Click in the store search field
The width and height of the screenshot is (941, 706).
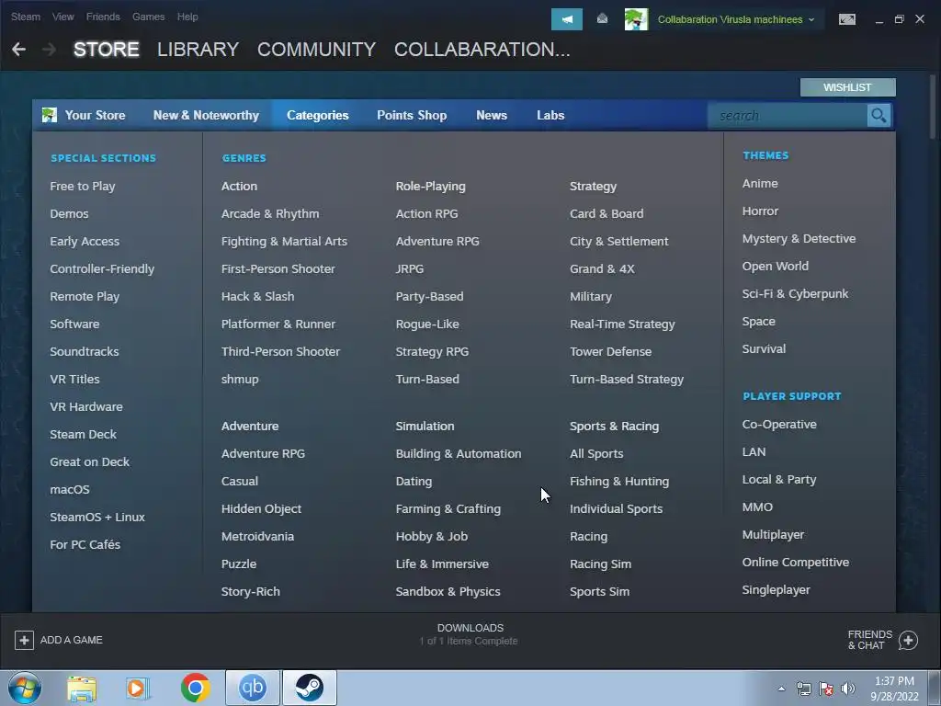pyautogui.click(x=788, y=115)
